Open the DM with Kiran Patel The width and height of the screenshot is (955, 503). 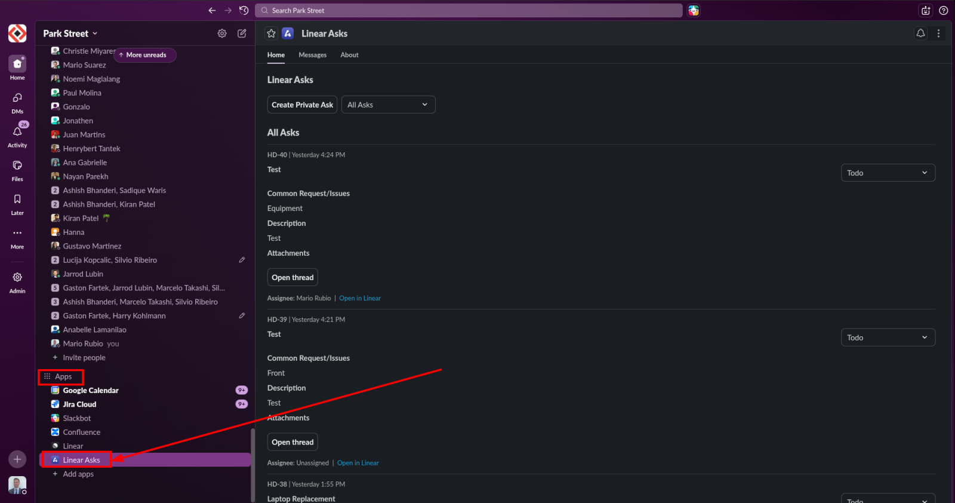pyautogui.click(x=144, y=218)
